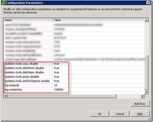Image resolution: width=153 pixels, height=122 pixels.
Task: Click the log.keepold value 10
Action: [56, 85]
